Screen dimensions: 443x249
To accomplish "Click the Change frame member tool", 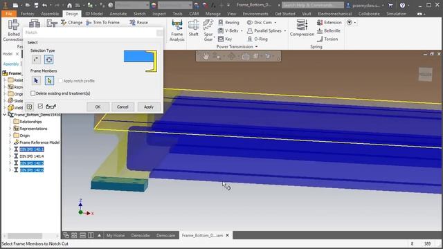I will pos(72,22).
